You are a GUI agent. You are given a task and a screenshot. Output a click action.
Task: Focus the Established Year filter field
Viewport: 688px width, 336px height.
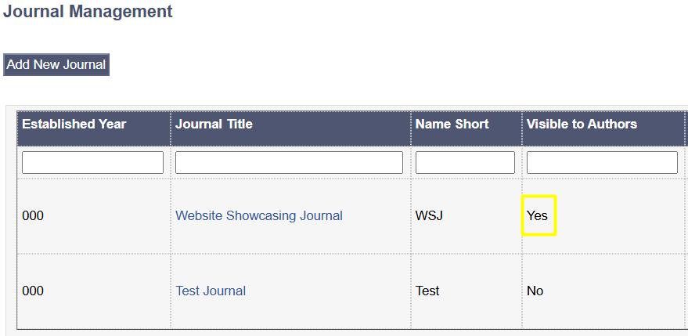pyautogui.click(x=92, y=162)
